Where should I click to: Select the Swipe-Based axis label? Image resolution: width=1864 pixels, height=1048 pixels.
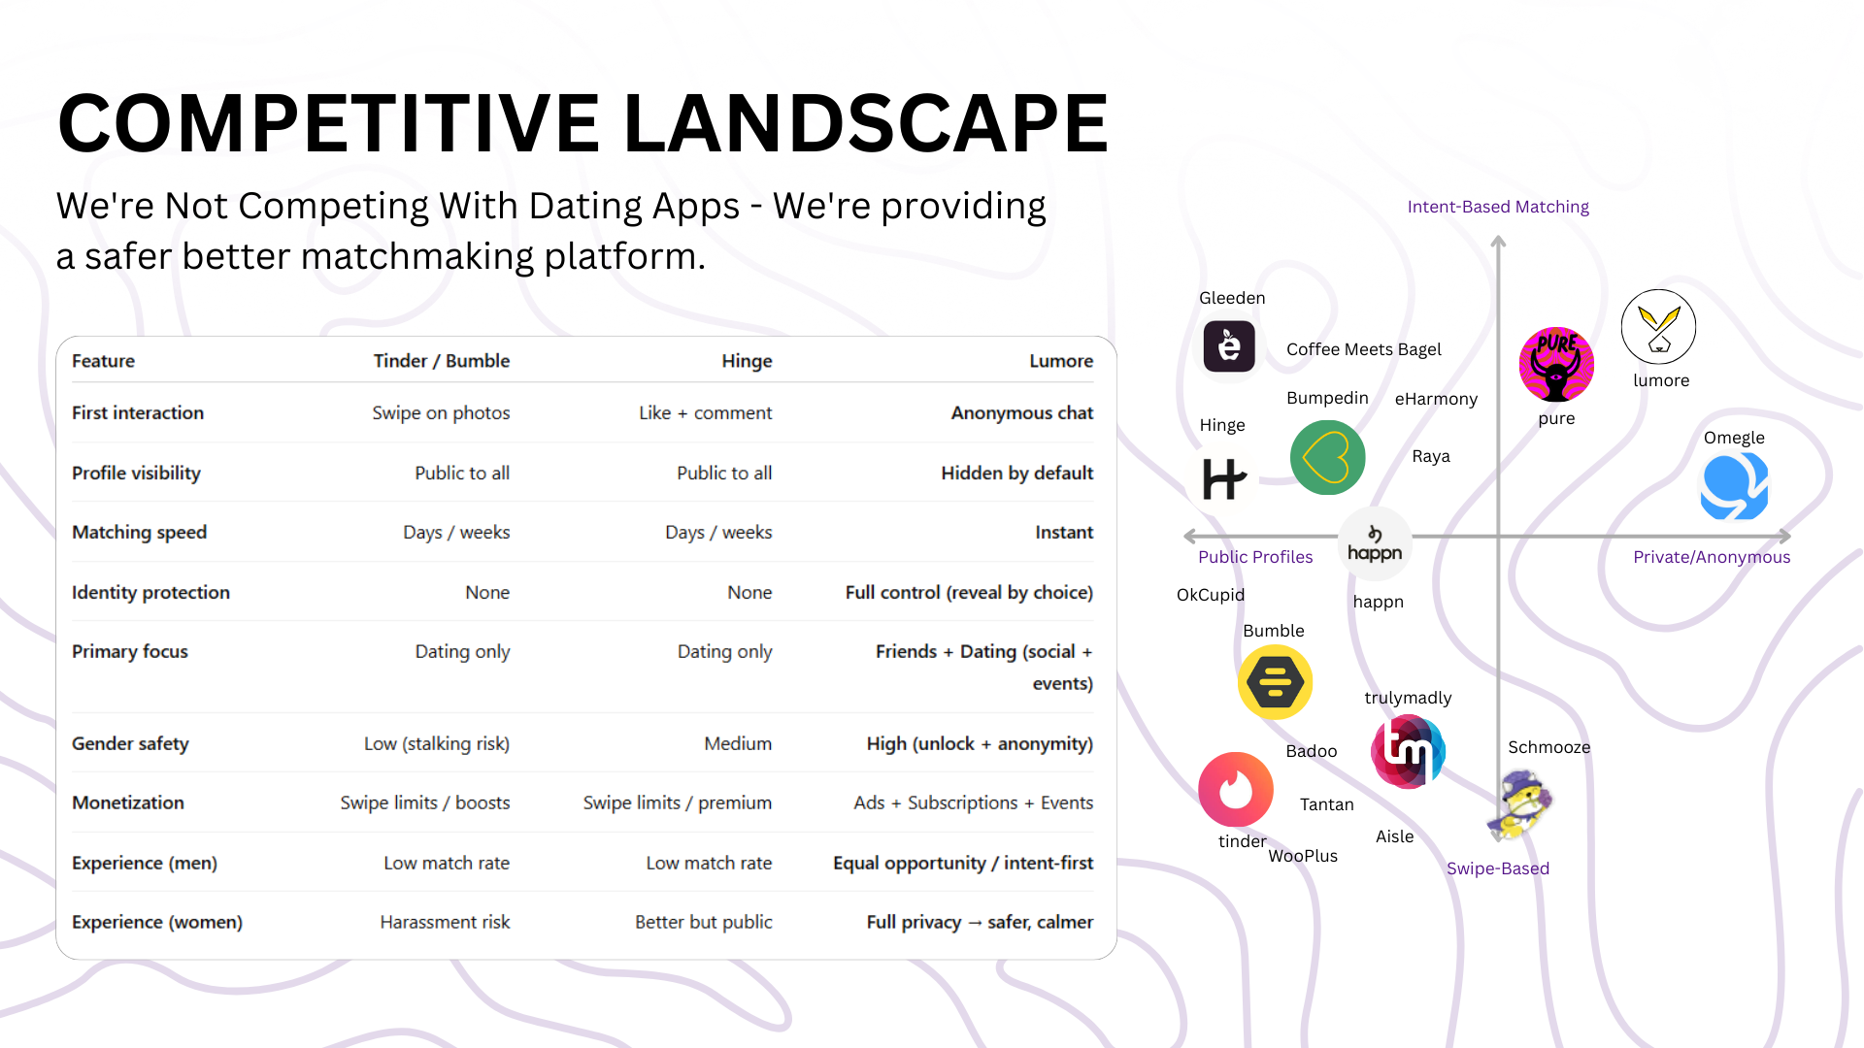pos(1497,868)
